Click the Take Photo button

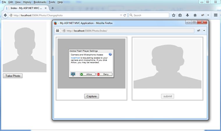click(13, 76)
